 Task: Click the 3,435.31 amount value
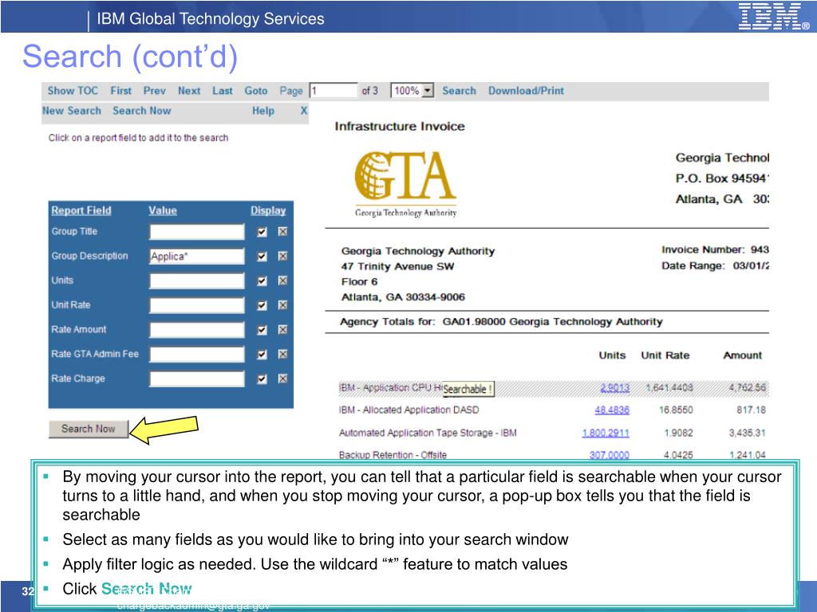[747, 433]
